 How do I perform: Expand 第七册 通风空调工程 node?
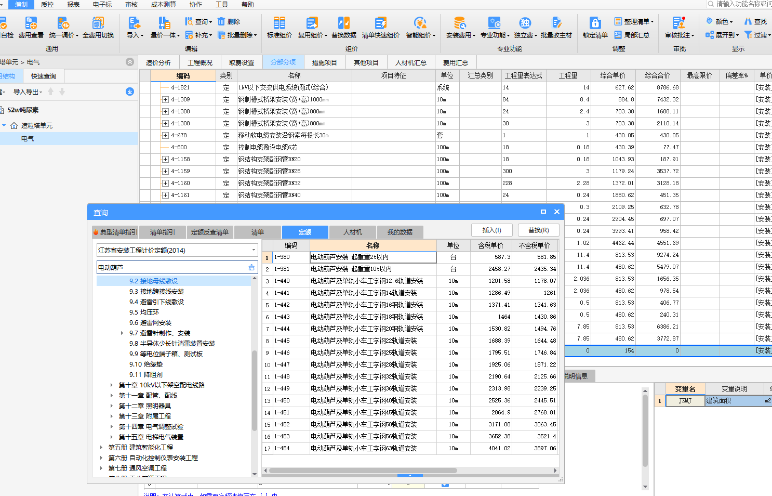pos(101,468)
